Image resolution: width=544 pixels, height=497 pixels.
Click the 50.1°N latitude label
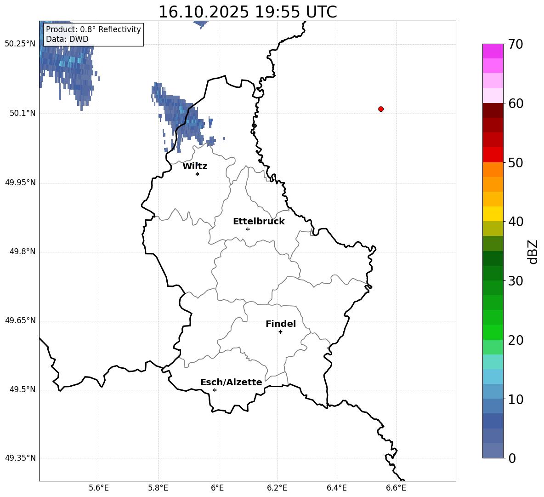(x=22, y=114)
